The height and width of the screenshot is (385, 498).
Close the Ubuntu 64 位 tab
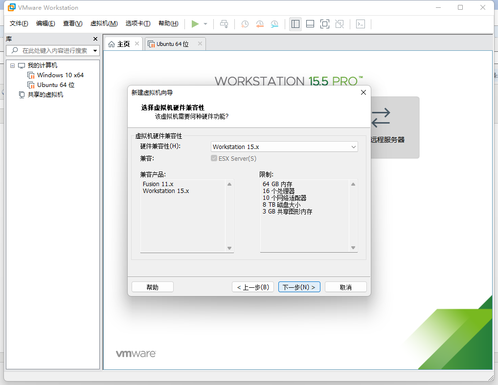coord(200,43)
